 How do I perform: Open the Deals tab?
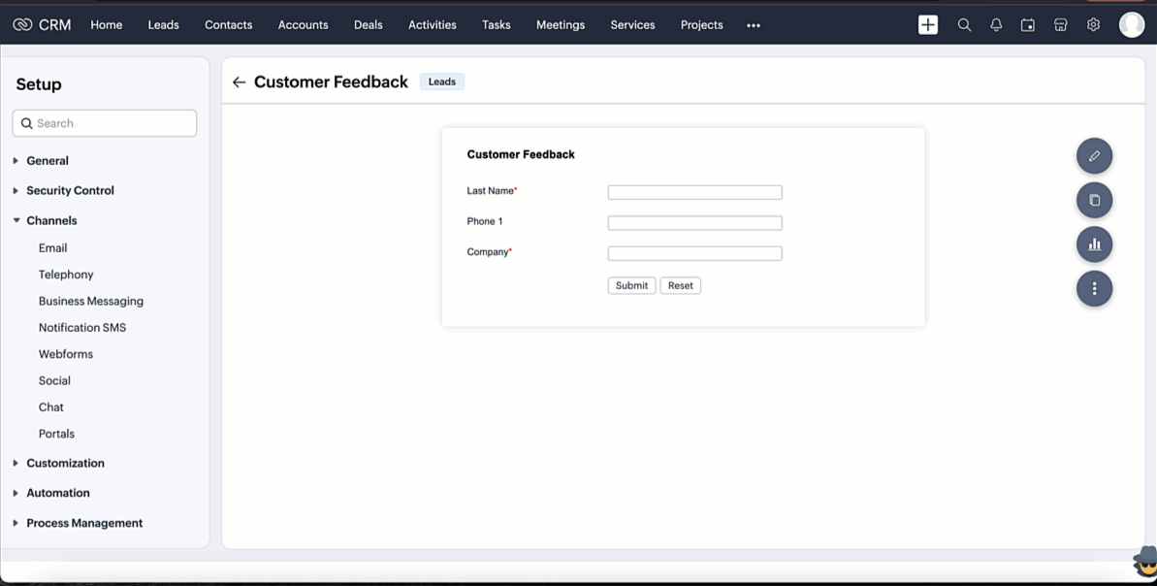[368, 25]
